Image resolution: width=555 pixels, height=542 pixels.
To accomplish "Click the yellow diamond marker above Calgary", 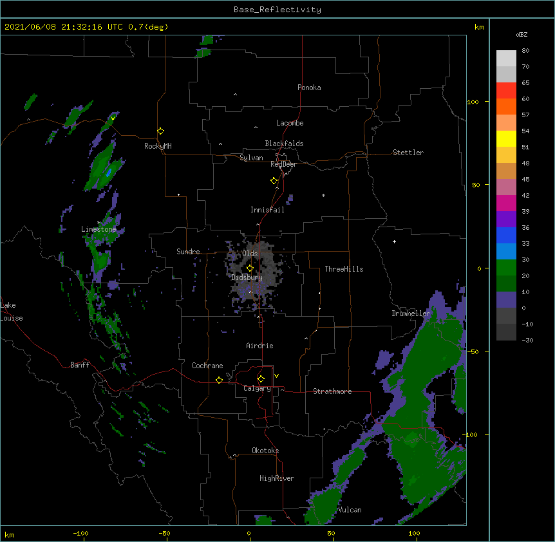I will [261, 379].
